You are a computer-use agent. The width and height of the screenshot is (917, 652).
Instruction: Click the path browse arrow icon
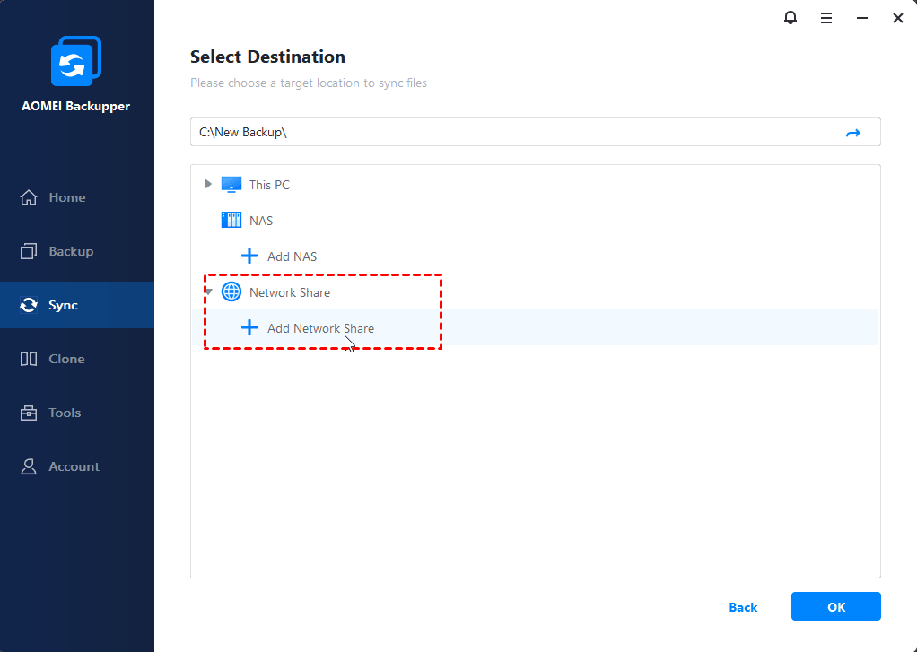click(x=852, y=133)
